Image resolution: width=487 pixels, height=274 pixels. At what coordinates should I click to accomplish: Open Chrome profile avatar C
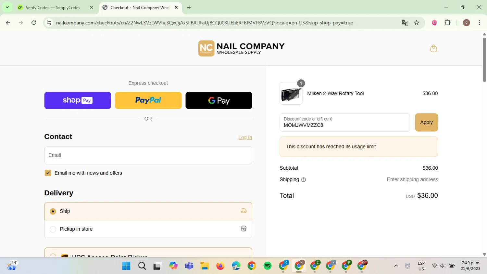(x=467, y=23)
